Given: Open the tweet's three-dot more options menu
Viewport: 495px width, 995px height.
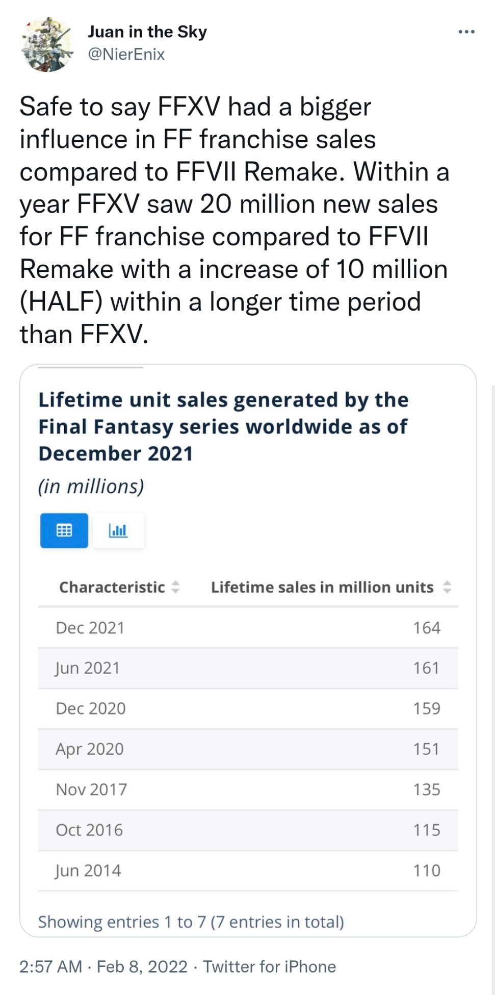Looking at the screenshot, I should (466, 32).
